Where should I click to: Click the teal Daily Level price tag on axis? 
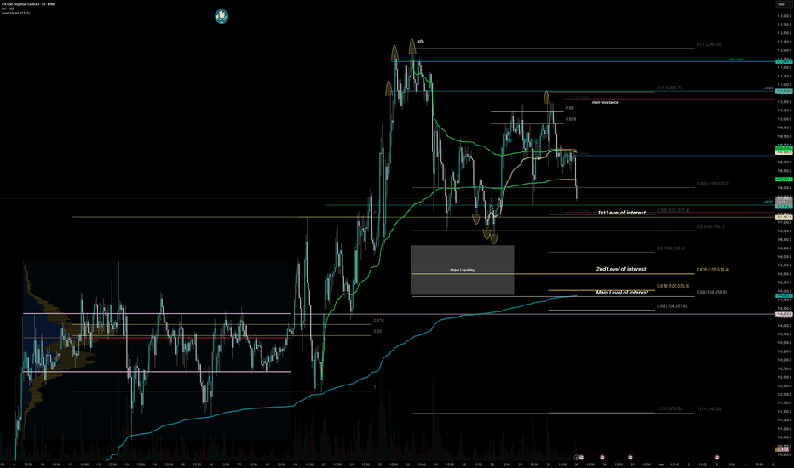point(784,62)
